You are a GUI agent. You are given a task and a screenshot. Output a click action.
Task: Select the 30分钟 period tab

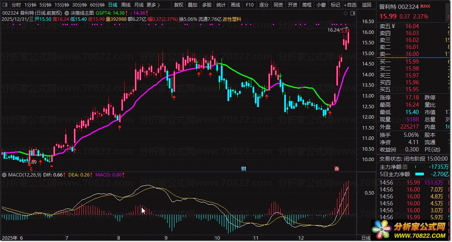[x=80, y=5]
